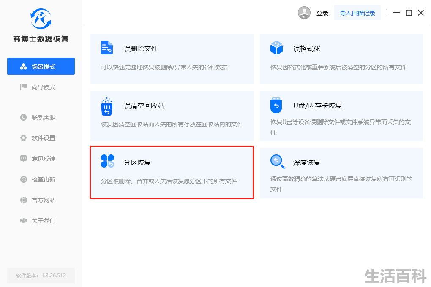Open the U盘/内存卡恢复 option title
This screenshot has width=431, height=287.
tap(317, 106)
